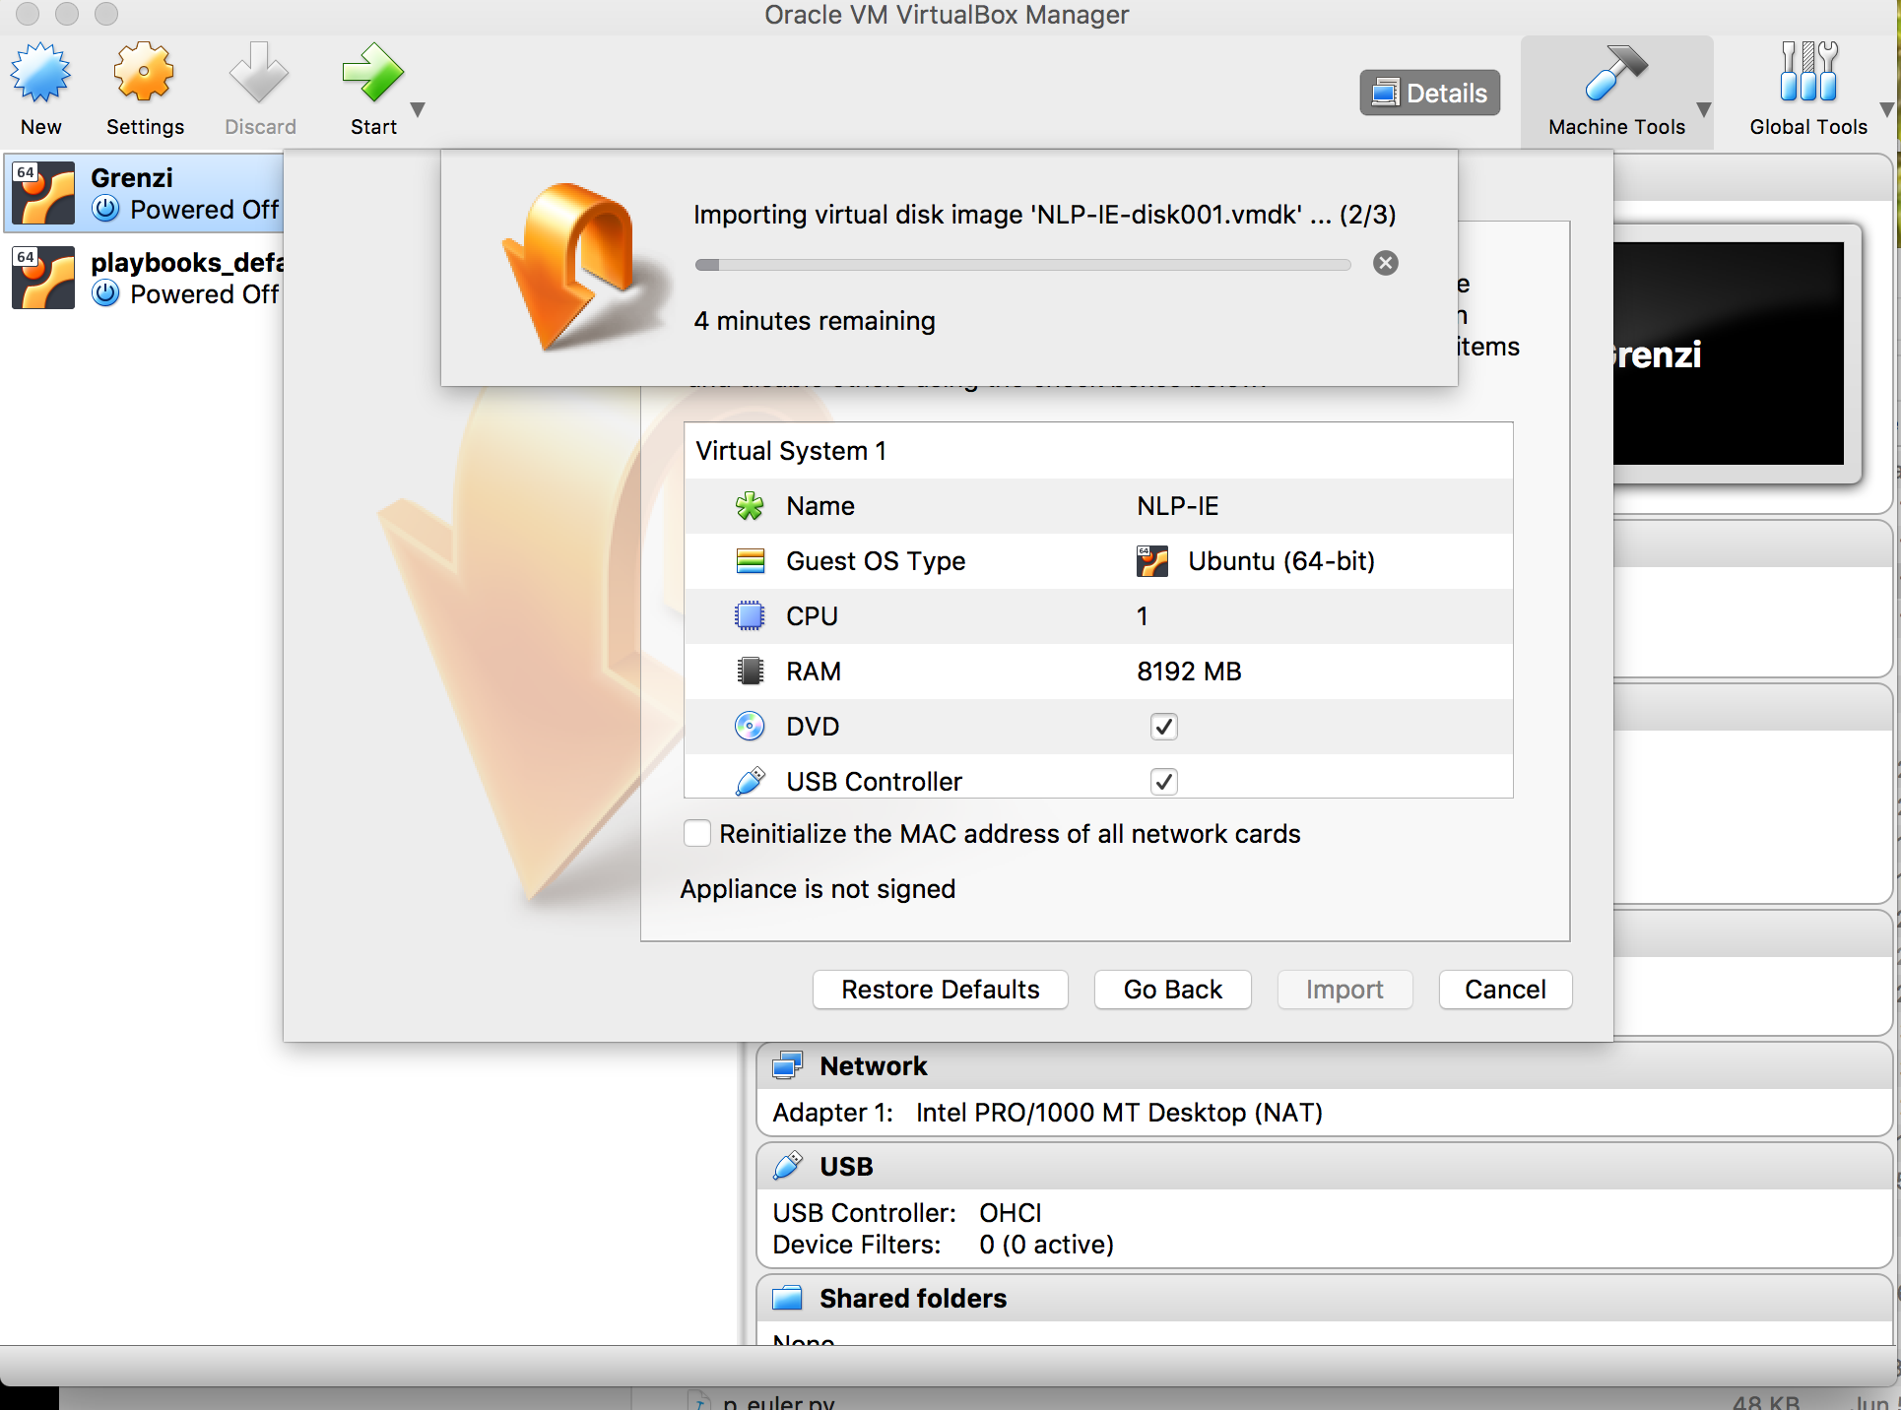Click the CPU chip icon
The image size is (1901, 1410).
[x=750, y=616]
